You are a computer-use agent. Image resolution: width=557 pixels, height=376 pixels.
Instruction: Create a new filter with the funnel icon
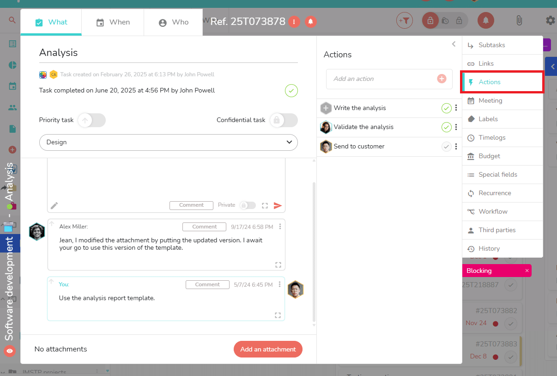click(405, 20)
